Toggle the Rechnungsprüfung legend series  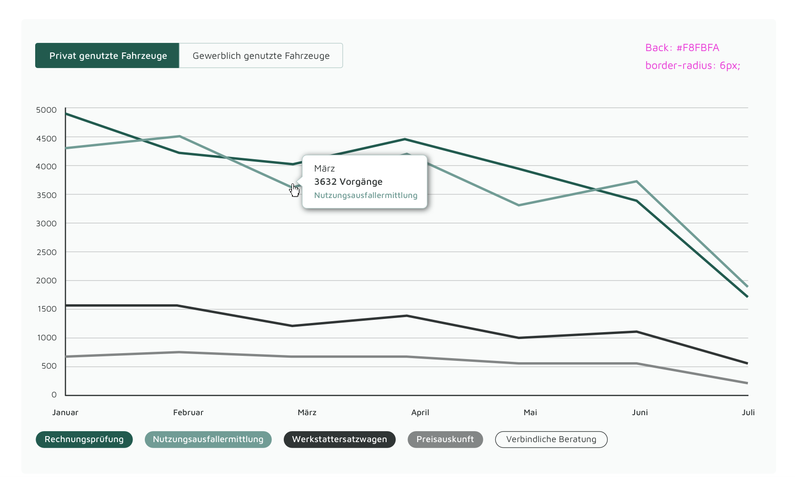(x=84, y=439)
